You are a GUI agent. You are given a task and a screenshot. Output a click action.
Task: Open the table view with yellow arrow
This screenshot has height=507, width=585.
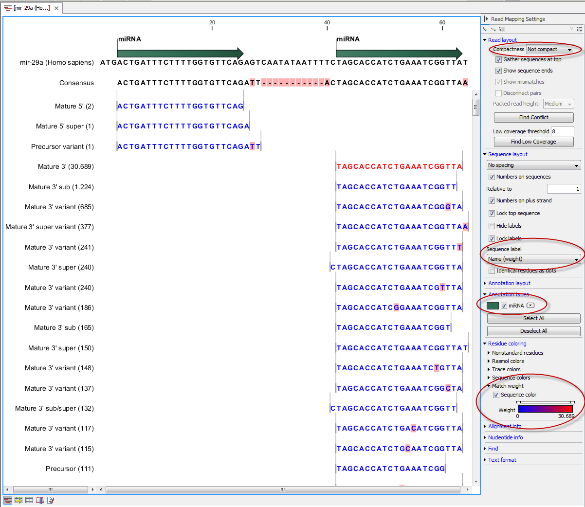(18, 500)
